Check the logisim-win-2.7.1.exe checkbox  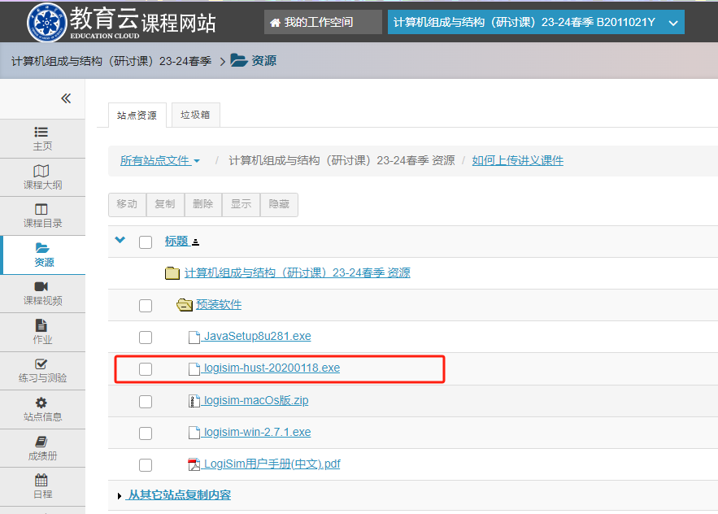146,433
